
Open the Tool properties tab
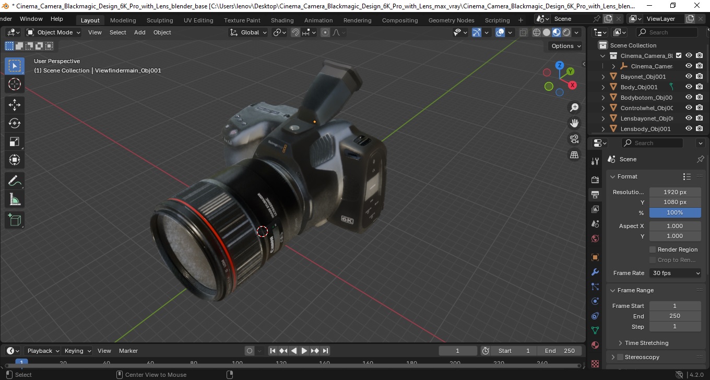pos(595,161)
